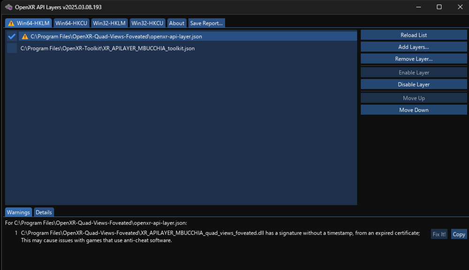
Task: Click the expired certificate warning message
Action: (220, 237)
